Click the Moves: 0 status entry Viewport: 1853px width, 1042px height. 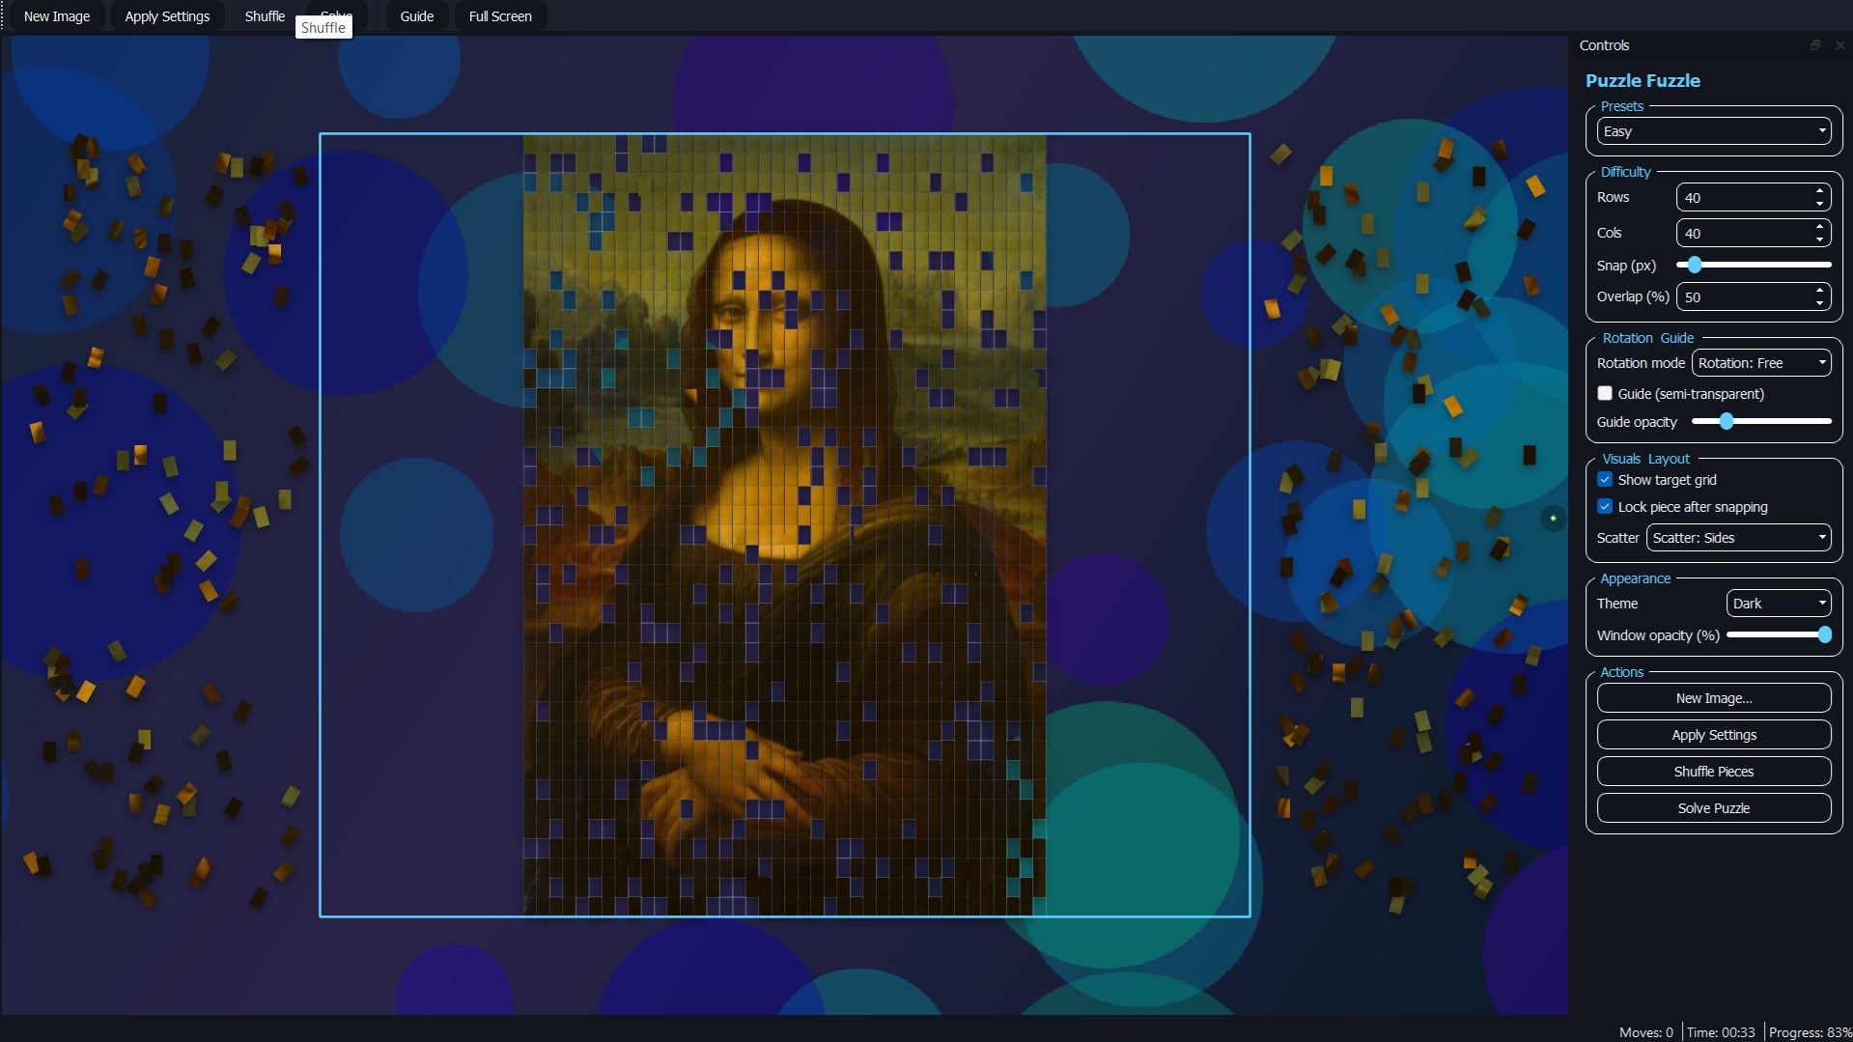(x=1645, y=1032)
